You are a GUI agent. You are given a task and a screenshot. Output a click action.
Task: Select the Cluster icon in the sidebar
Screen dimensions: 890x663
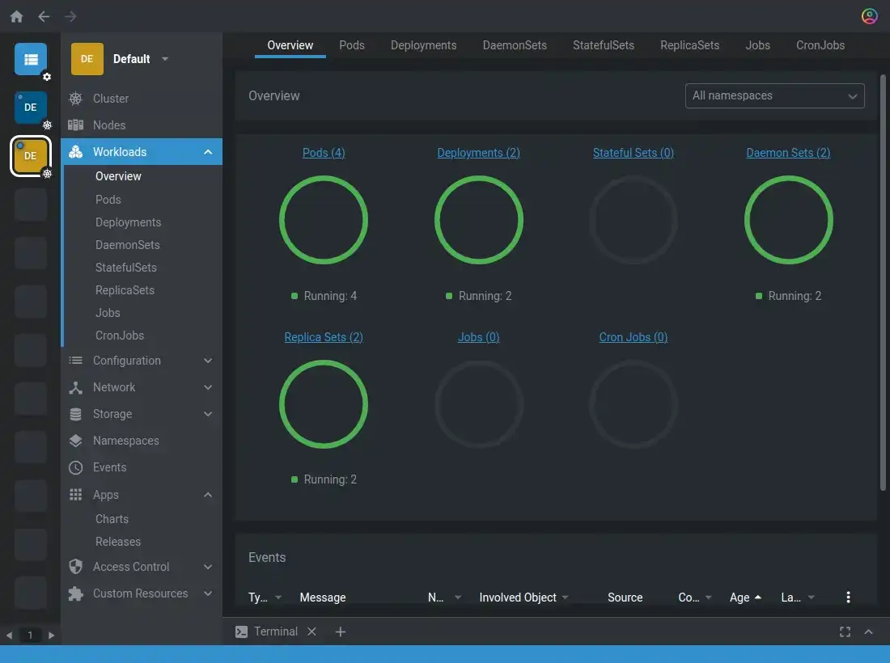[x=77, y=99]
